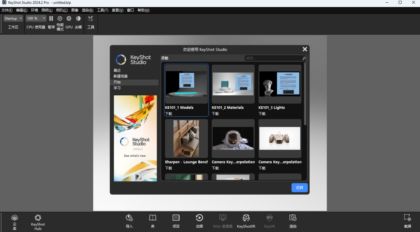420x232 pixels.
Task: Click 下载 under KS101_3 Lights
Action: coord(262,114)
